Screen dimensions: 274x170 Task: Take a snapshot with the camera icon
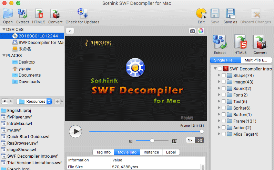tap(192, 31)
